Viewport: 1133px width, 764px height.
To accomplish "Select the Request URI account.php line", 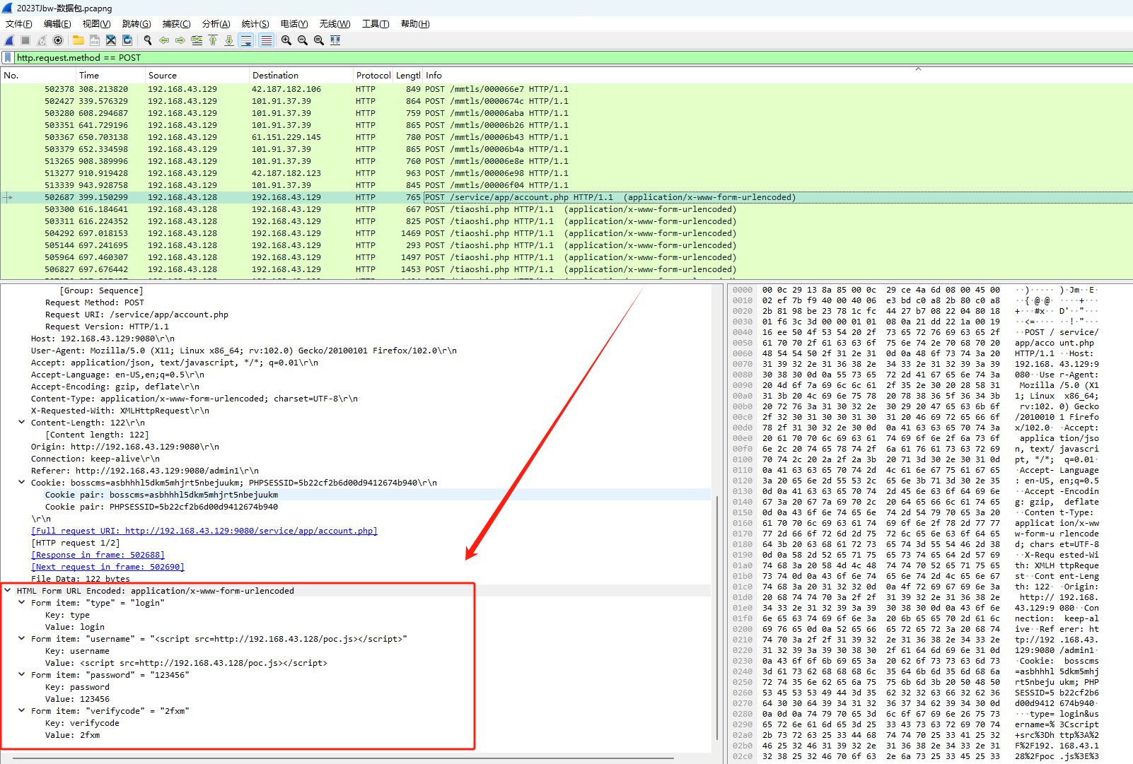I will tap(136, 315).
